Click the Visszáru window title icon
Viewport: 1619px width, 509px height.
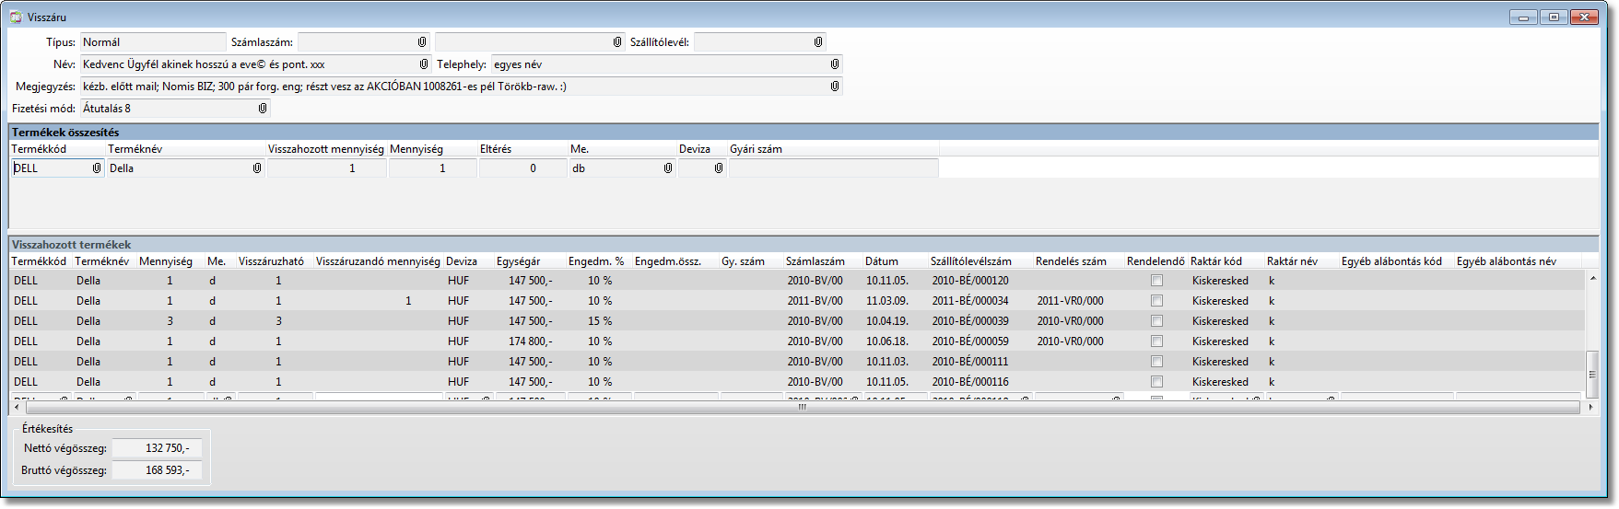(x=16, y=17)
